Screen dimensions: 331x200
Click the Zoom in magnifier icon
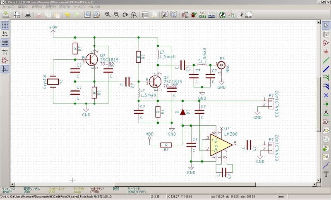click(108, 15)
